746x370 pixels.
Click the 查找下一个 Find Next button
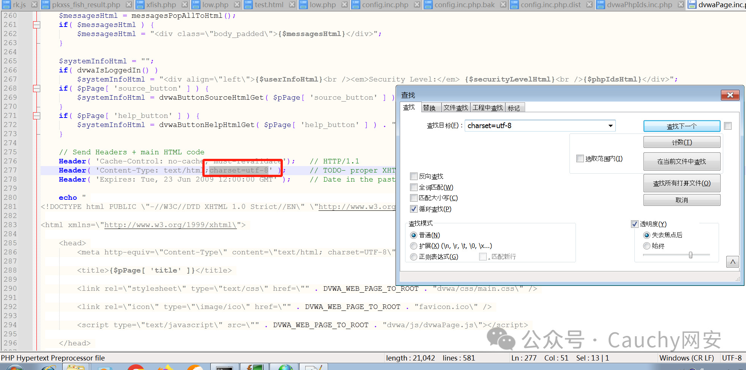tap(682, 126)
